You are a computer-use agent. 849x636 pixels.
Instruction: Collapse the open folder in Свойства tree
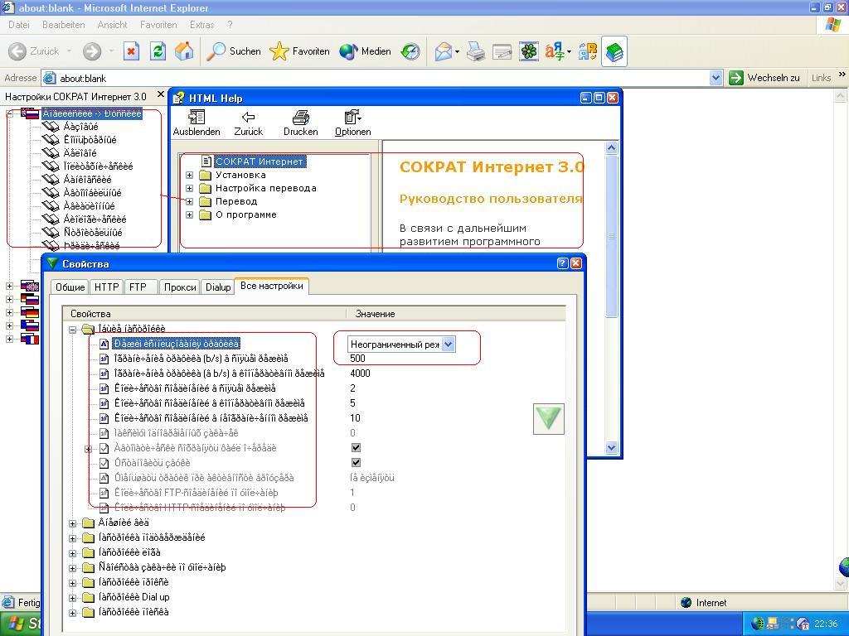click(x=73, y=329)
